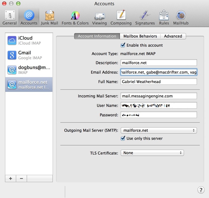Open the MailHub preferences pane

[x=181, y=18]
